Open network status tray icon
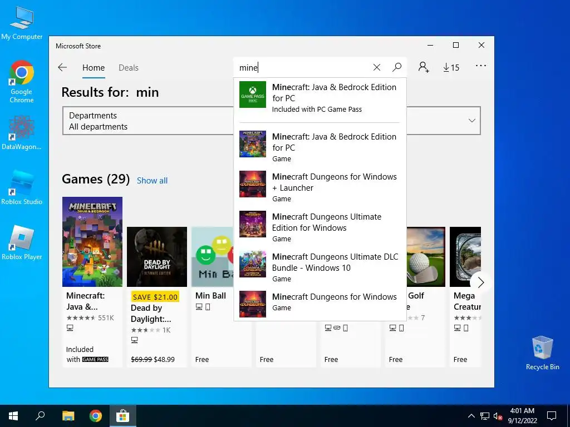The width and height of the screenshot is (570, 427). click(485, 416)
